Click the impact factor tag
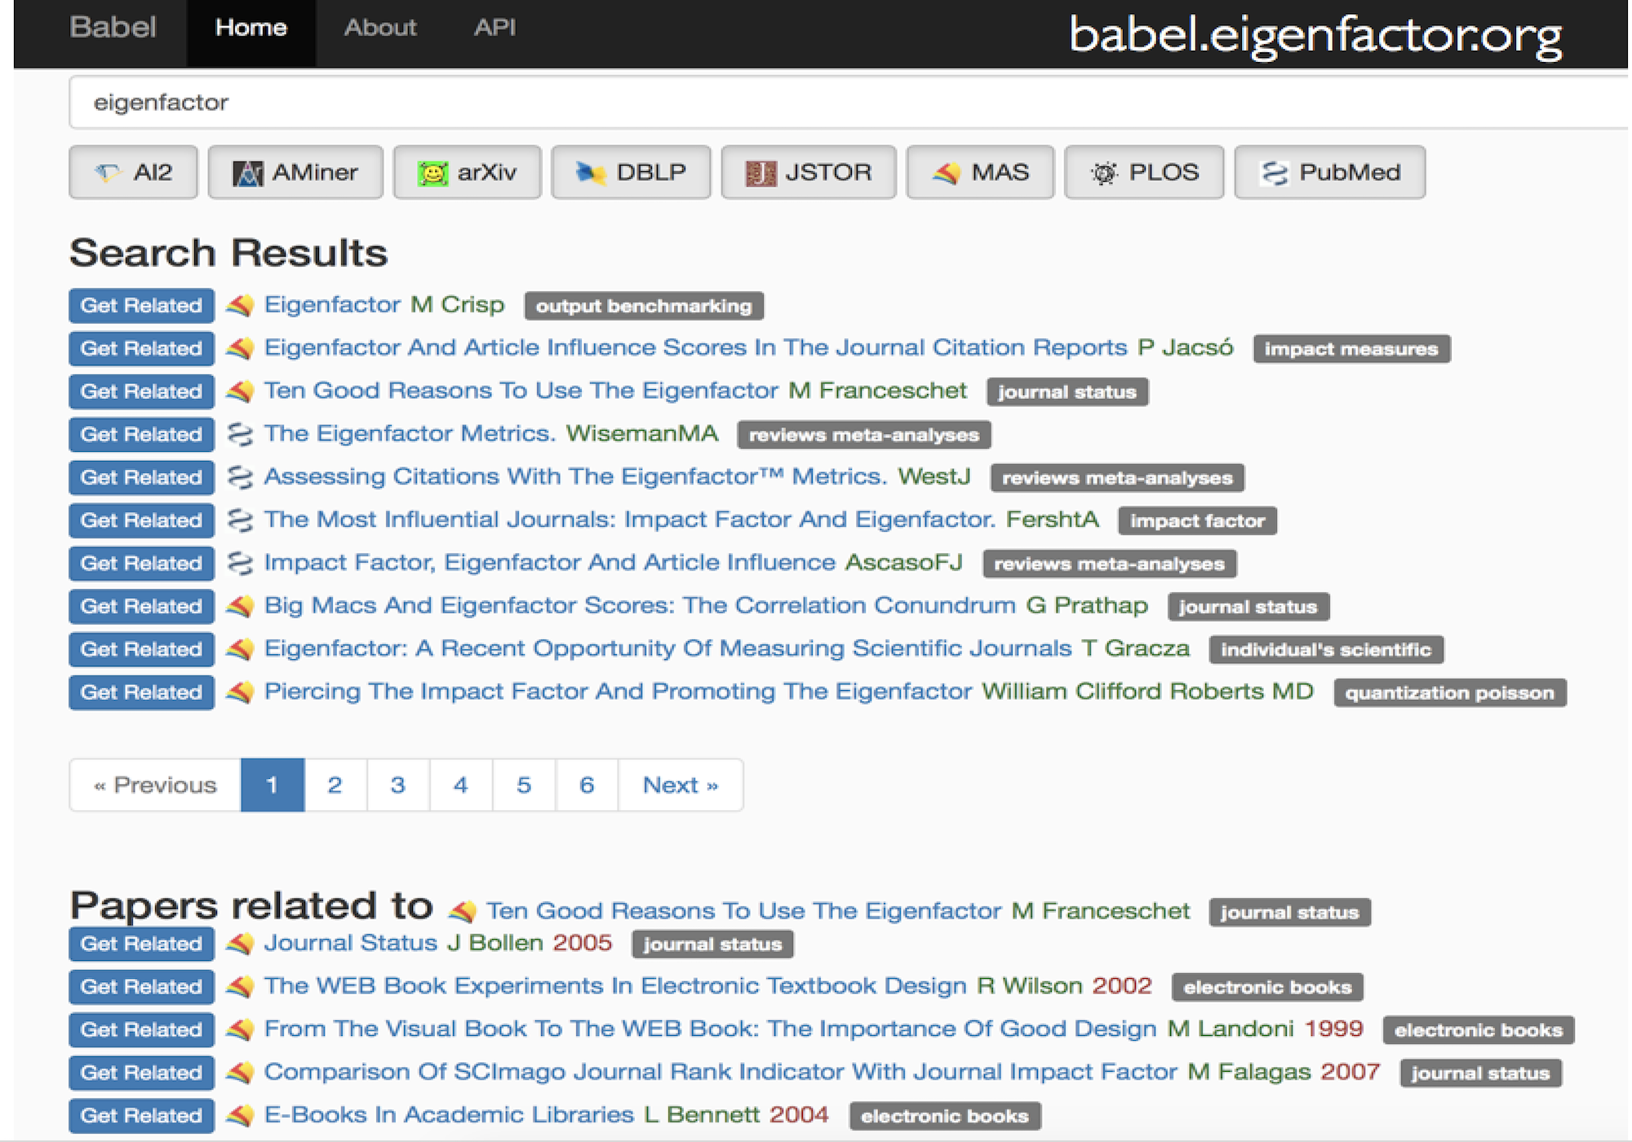1632x1142 pixels. [1197, 521]
